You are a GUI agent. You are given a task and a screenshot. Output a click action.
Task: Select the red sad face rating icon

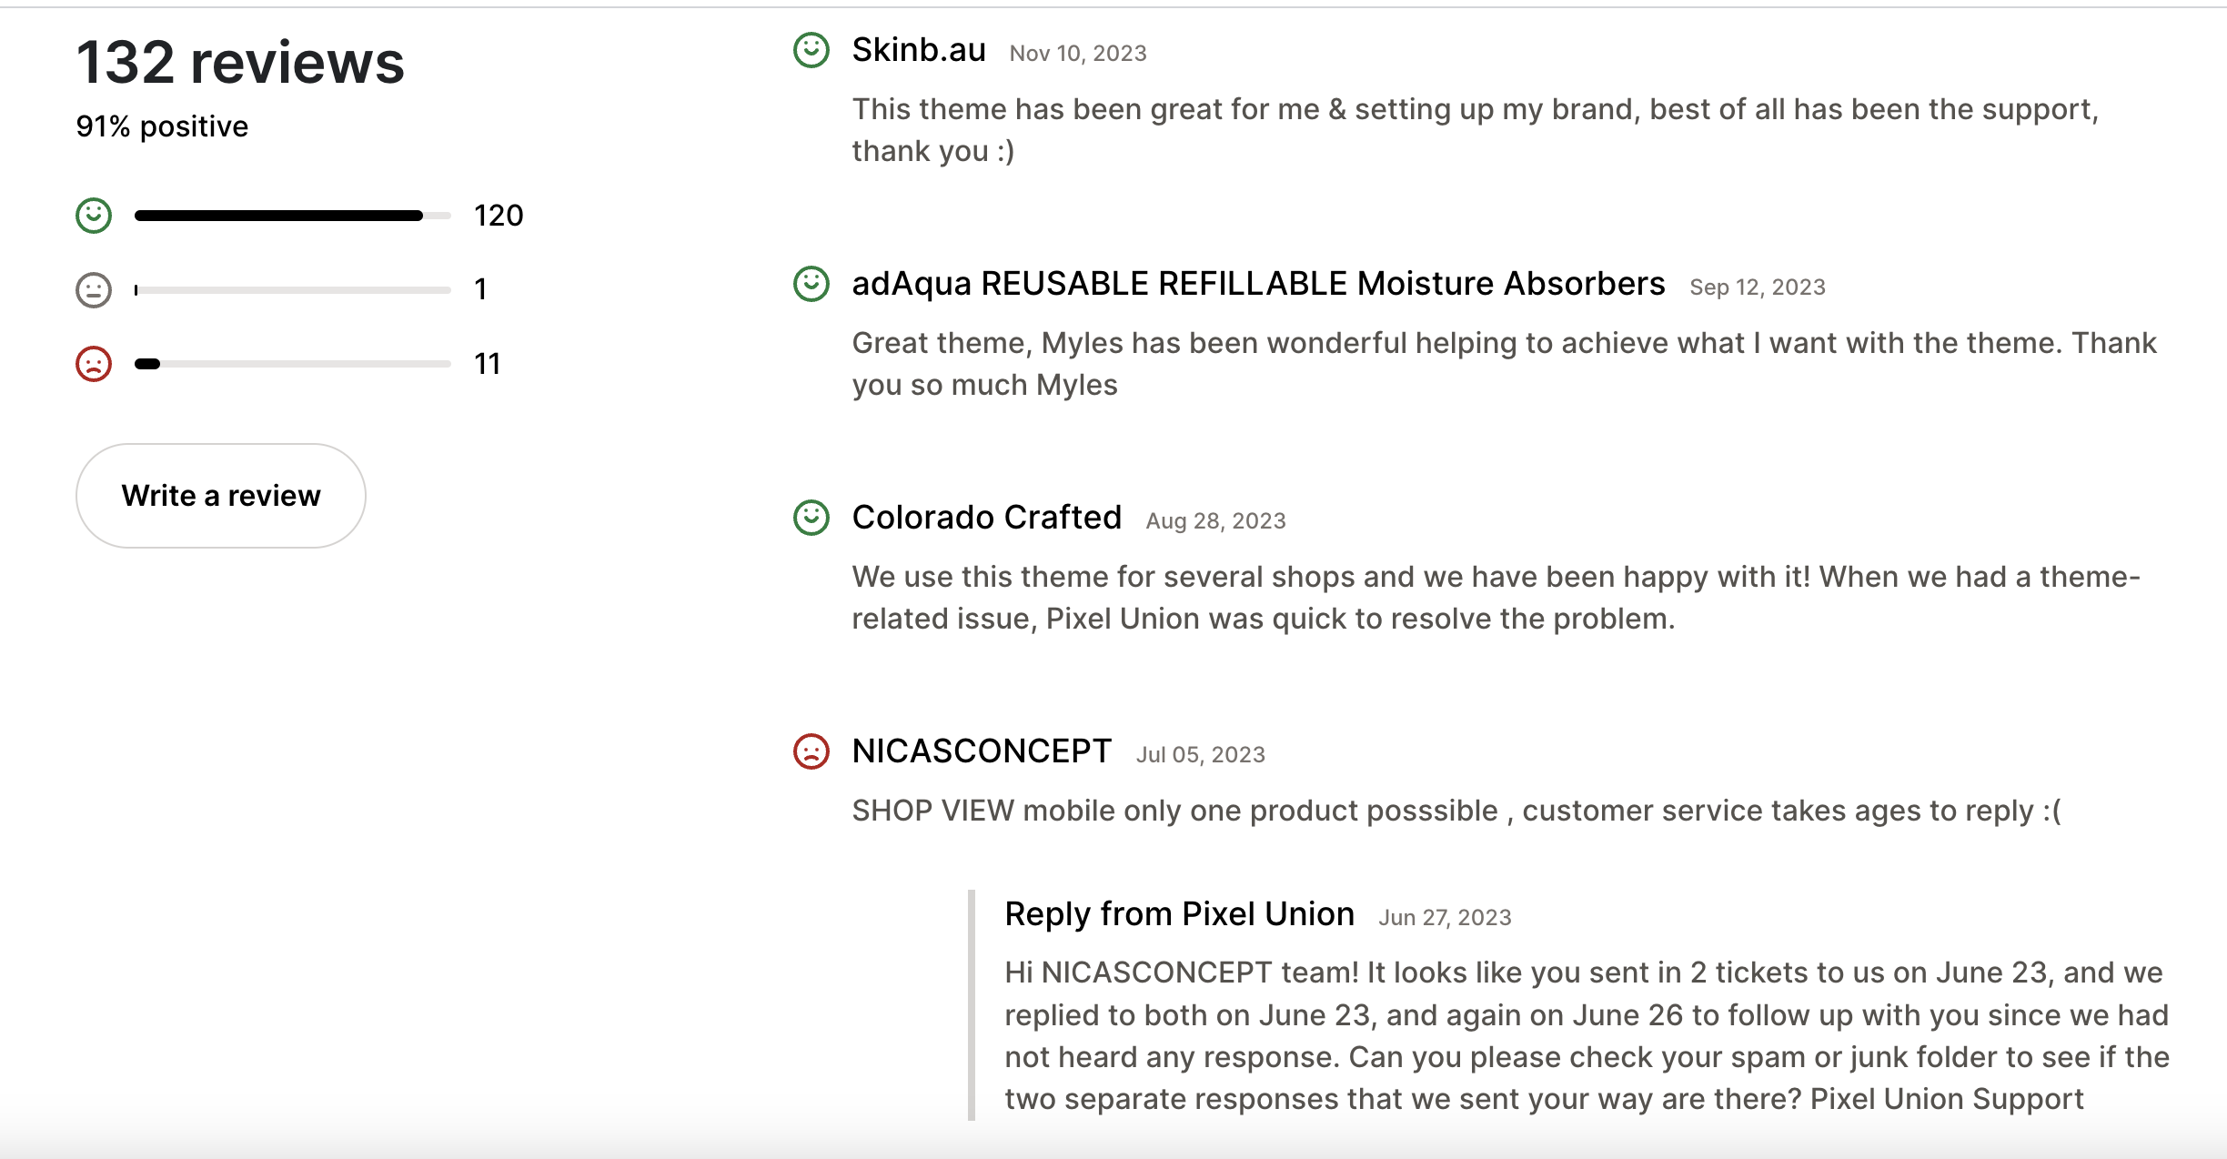point(94,362)
